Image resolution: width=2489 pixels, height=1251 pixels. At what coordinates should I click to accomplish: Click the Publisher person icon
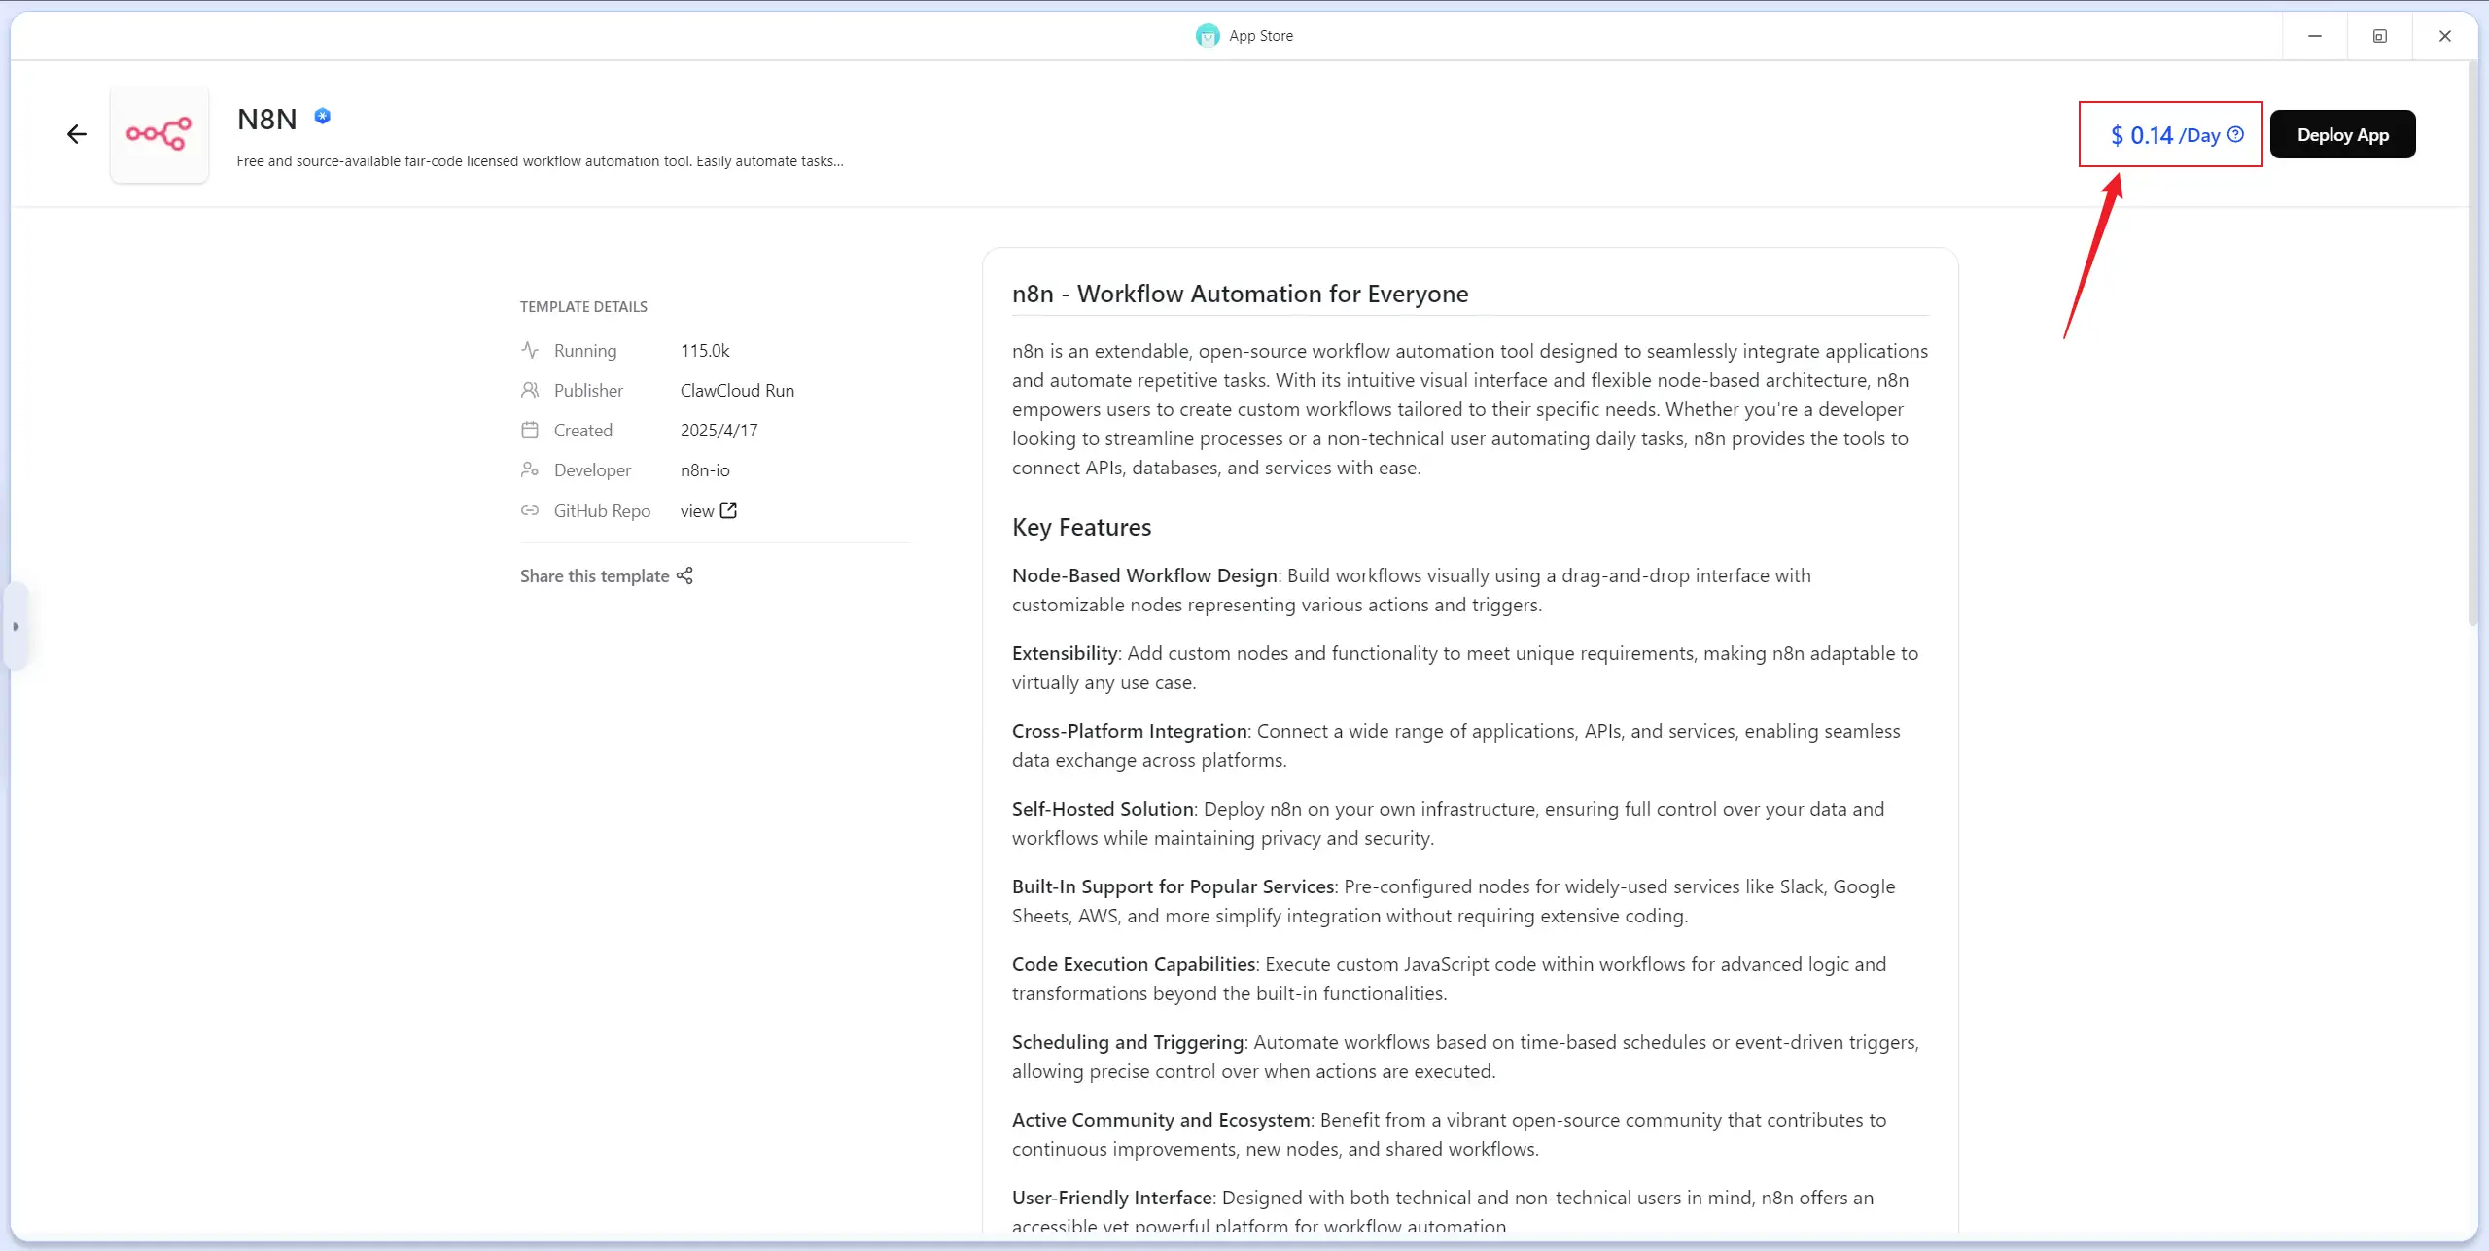[x=530, y=390]
